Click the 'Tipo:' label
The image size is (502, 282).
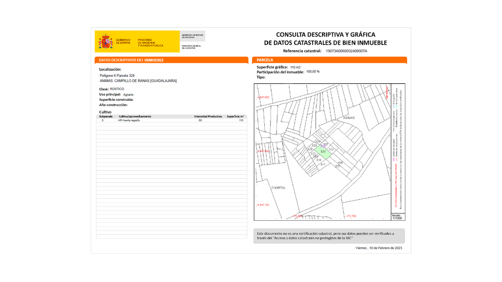(261, 77)
